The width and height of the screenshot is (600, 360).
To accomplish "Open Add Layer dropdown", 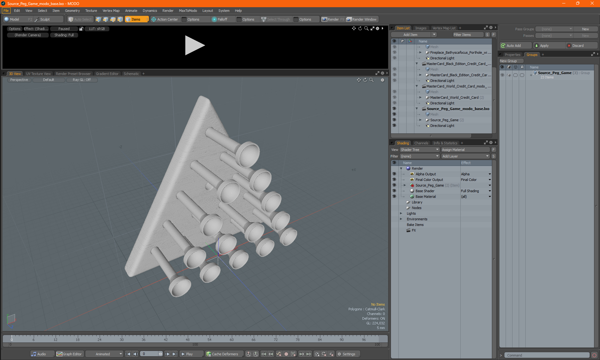I will point(466,156).
